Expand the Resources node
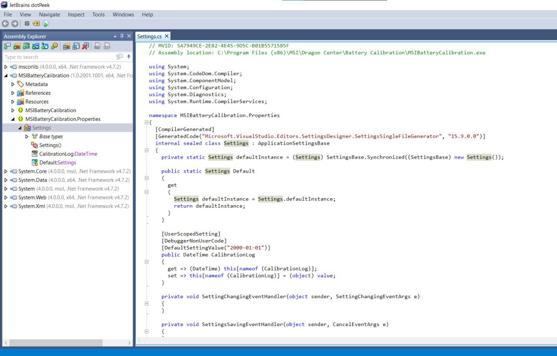The width and height of the screenshot is (557, 356). point(13,102)
